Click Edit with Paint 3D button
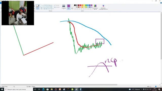The image size is (162, 91). [103, 7]
